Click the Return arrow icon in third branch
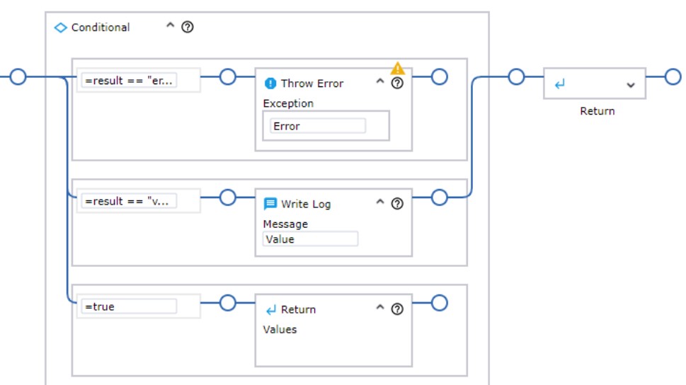Viewport: 686px width, 385px height. point(270,310)
